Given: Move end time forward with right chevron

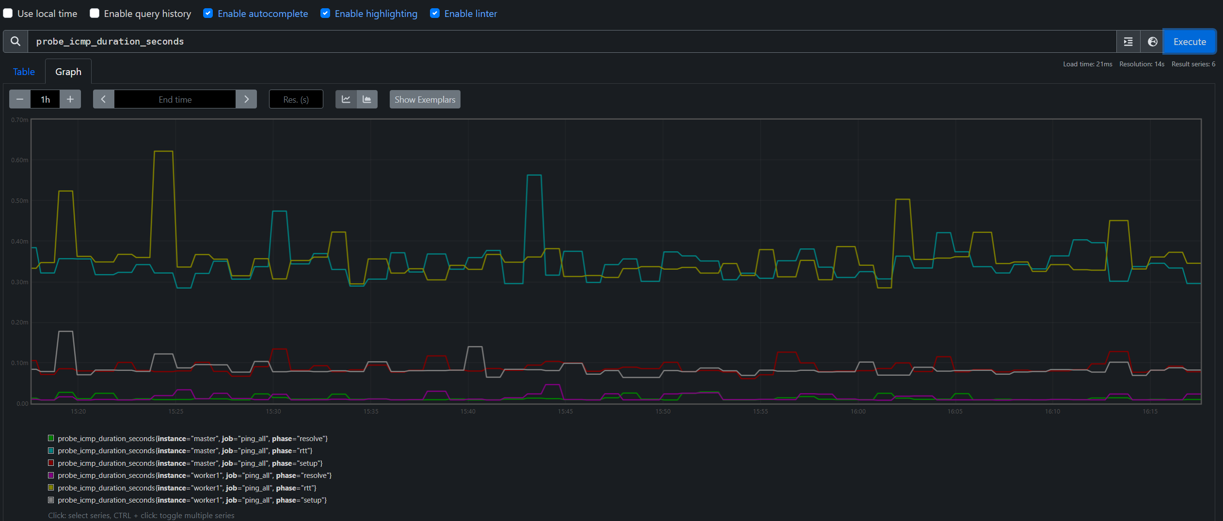Looking at the screenshot, I should pos(246,99).
